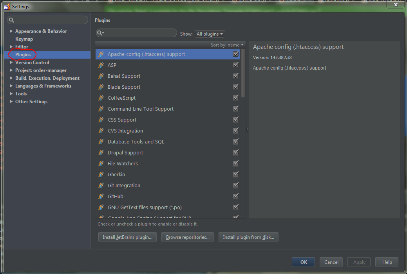Disable the Apache config plugin checkbox
The width and height of the screenshot is (407, 274).
(236, 54)
